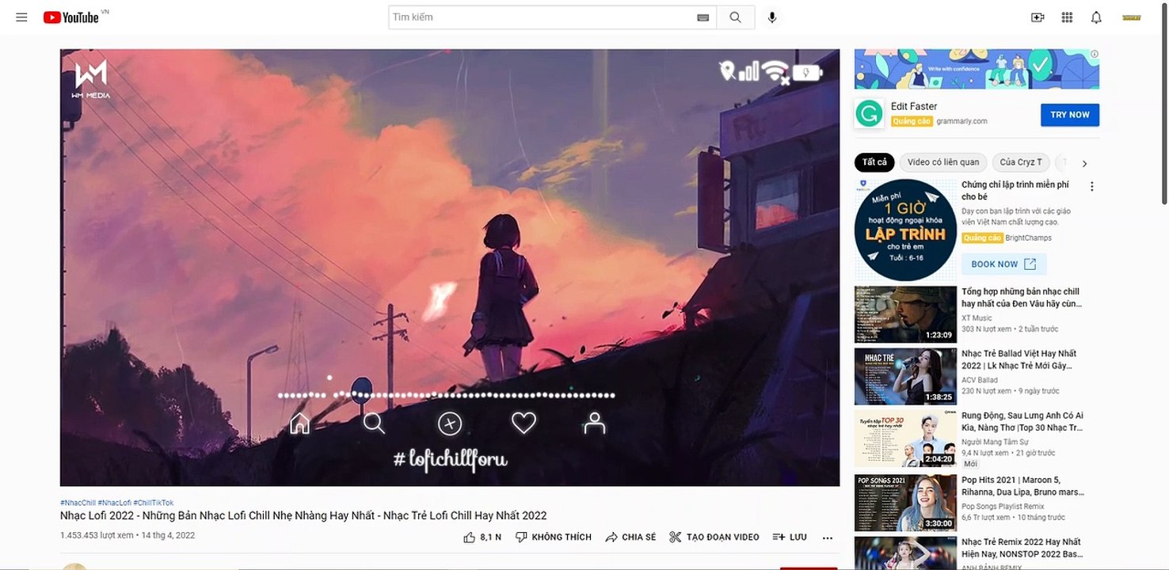Select the Của Cryz T chip
The width and height of the screenshot is (1169, 570).
pyautogui.click(x=1021, y=162)
